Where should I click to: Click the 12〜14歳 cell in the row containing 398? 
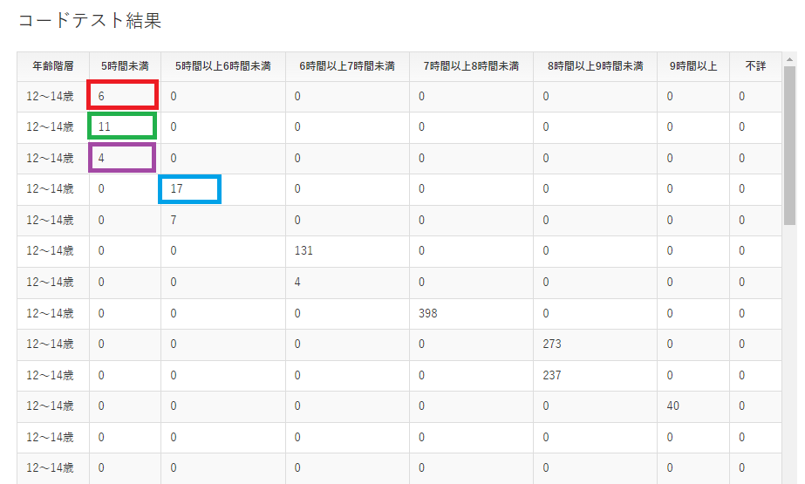[x=53, y=314]
